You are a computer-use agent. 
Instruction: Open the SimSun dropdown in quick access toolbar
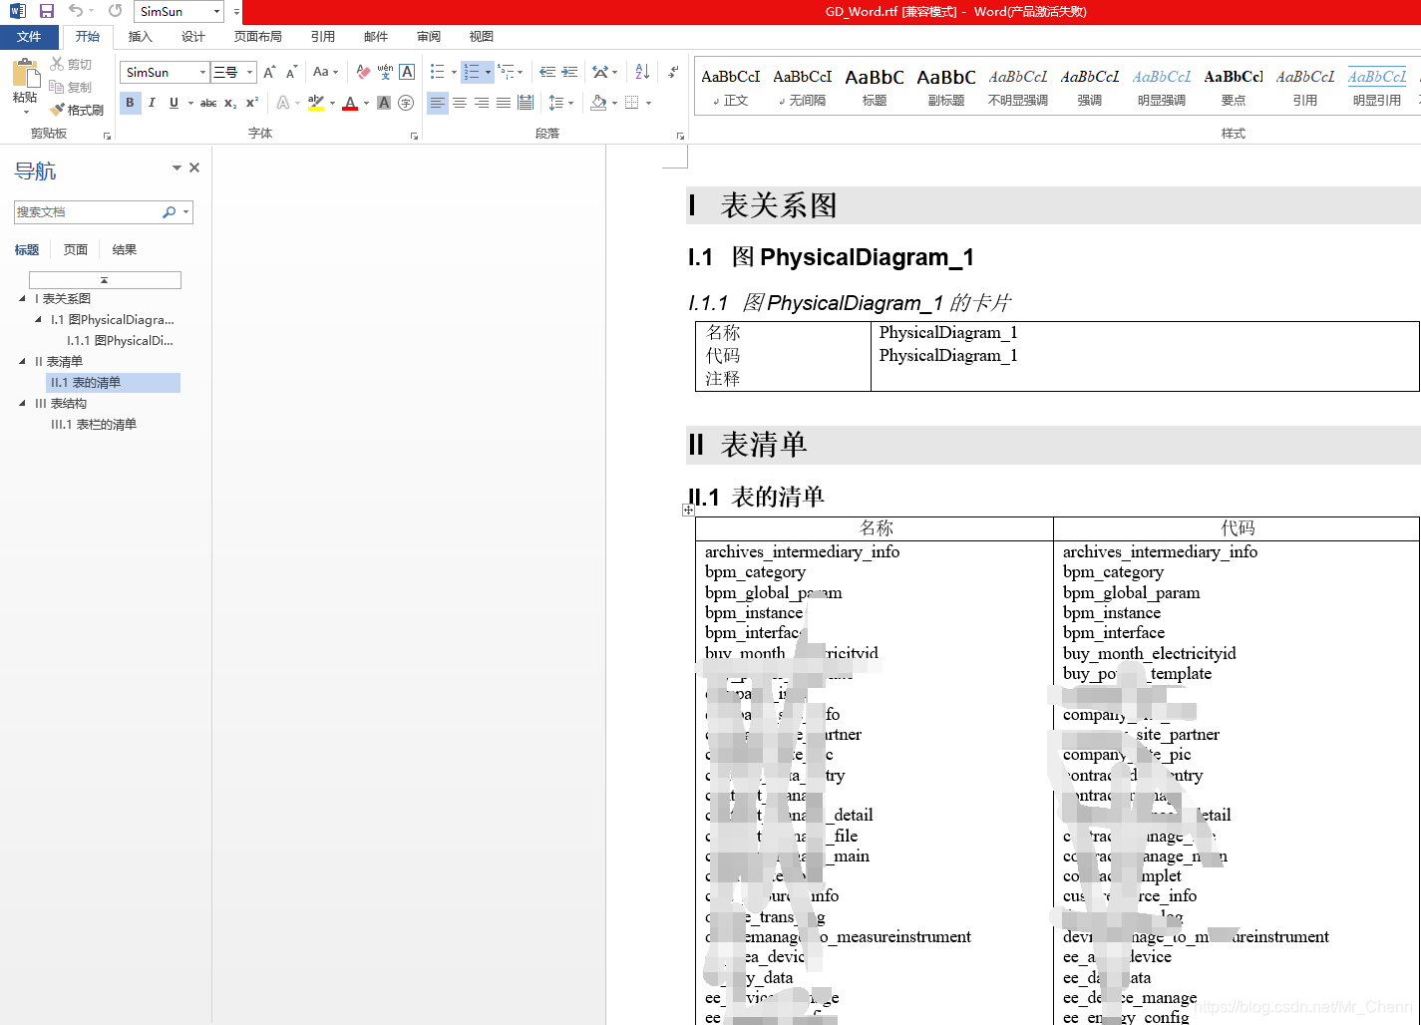(216, 12)
